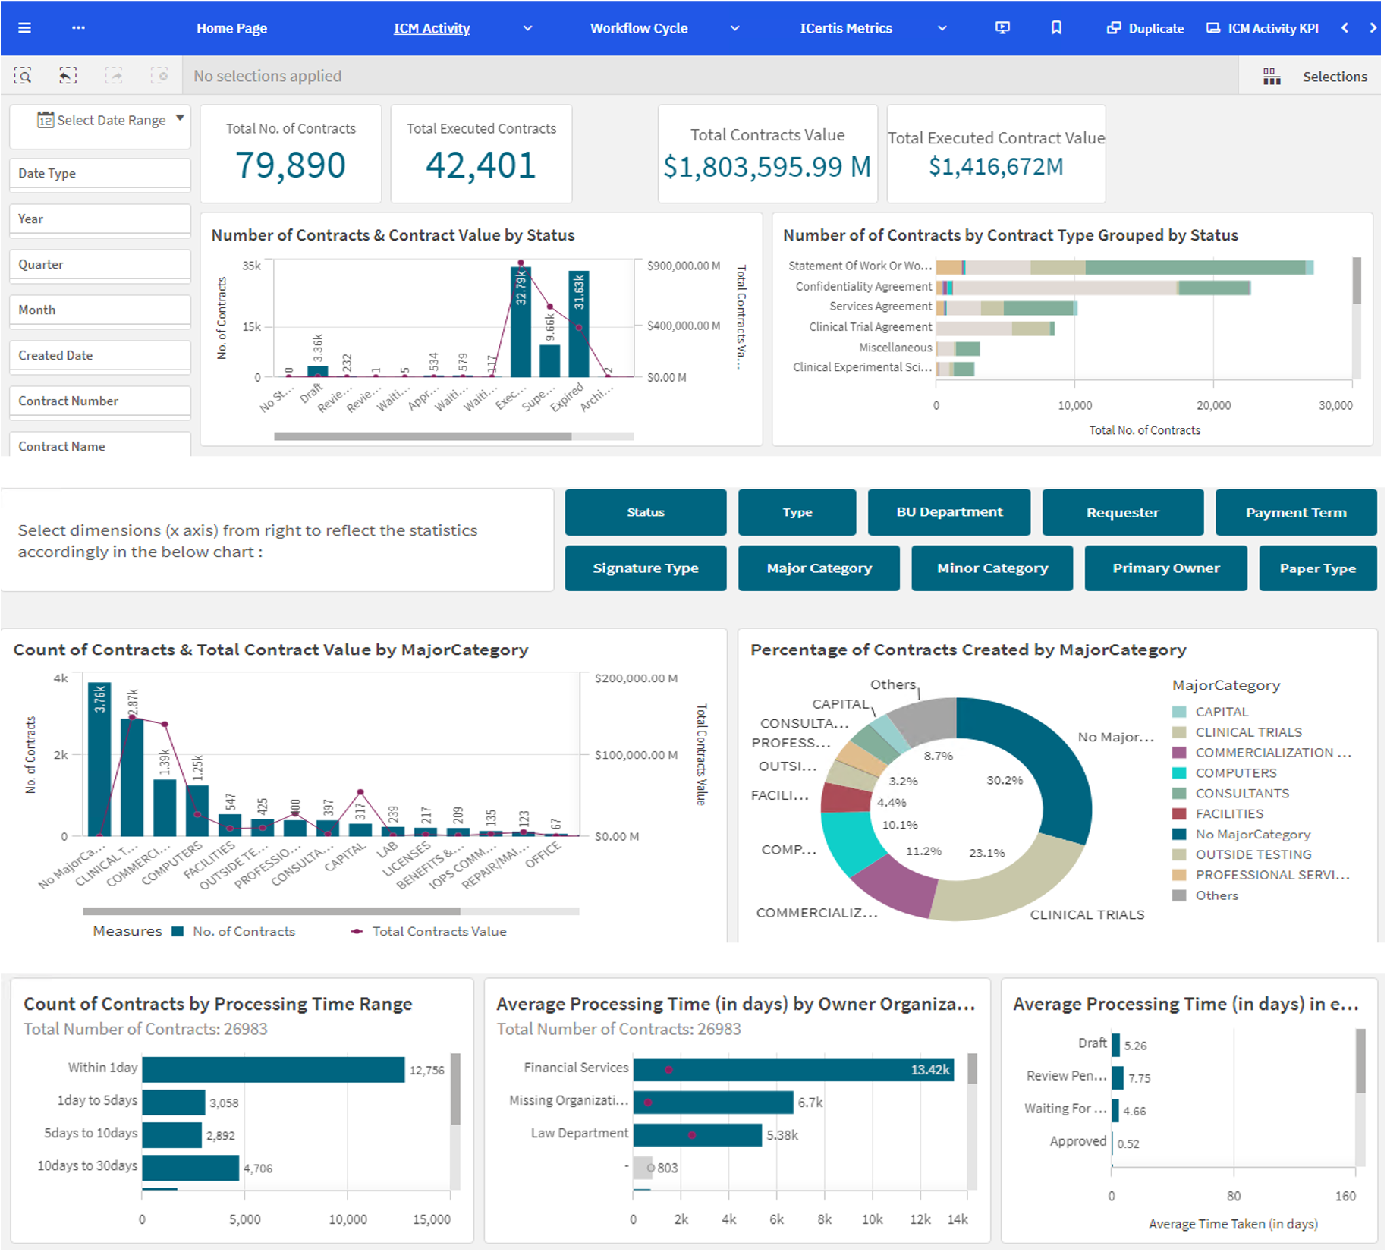This screenshot has height=1252, width=1387.
Task: Open the hamburger navigation menu
Action: point(24,28)
